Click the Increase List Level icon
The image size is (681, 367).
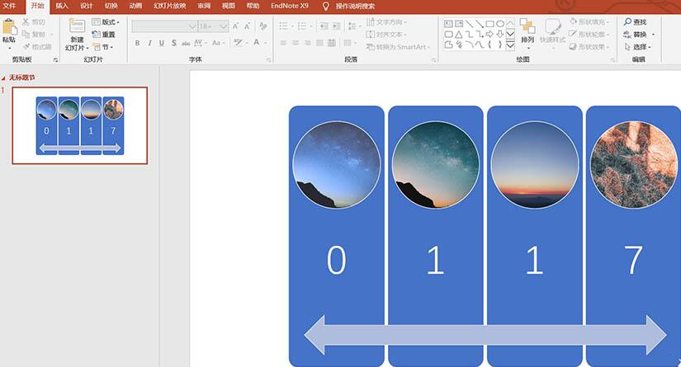336,26
